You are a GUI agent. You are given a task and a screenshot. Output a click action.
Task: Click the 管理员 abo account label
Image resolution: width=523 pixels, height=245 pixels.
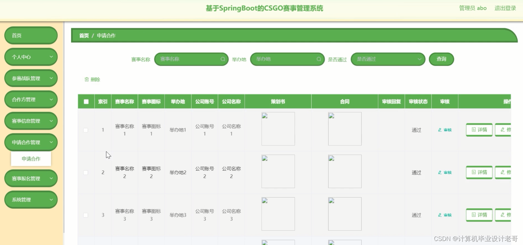[473, 8]
